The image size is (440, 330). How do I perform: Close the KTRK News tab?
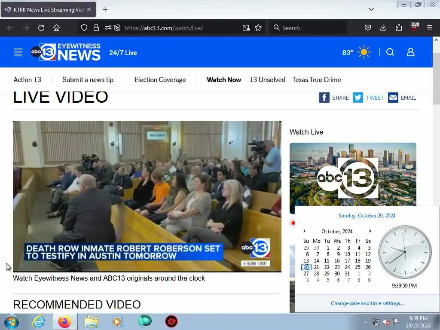[x=89, y=9]
